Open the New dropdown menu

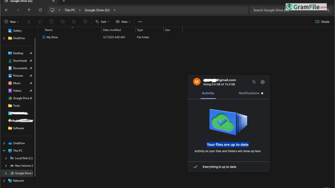pos(11,22)
